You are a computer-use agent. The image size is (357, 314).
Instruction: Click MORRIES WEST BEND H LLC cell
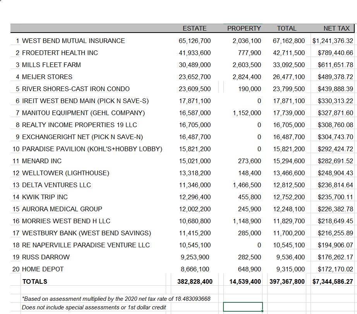pos(66,221)
